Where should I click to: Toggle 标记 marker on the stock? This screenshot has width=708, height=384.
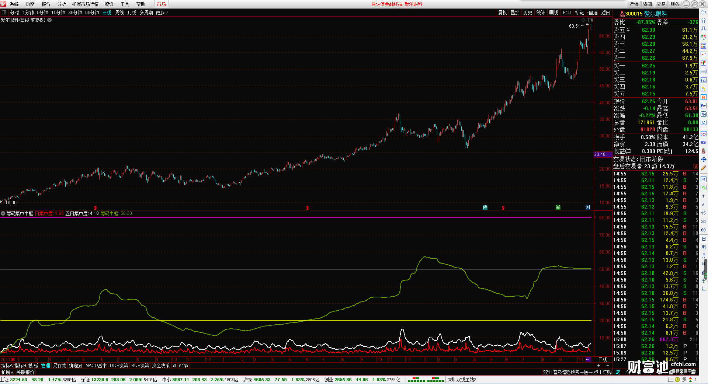pyautogui.click(x=579, y=13)
